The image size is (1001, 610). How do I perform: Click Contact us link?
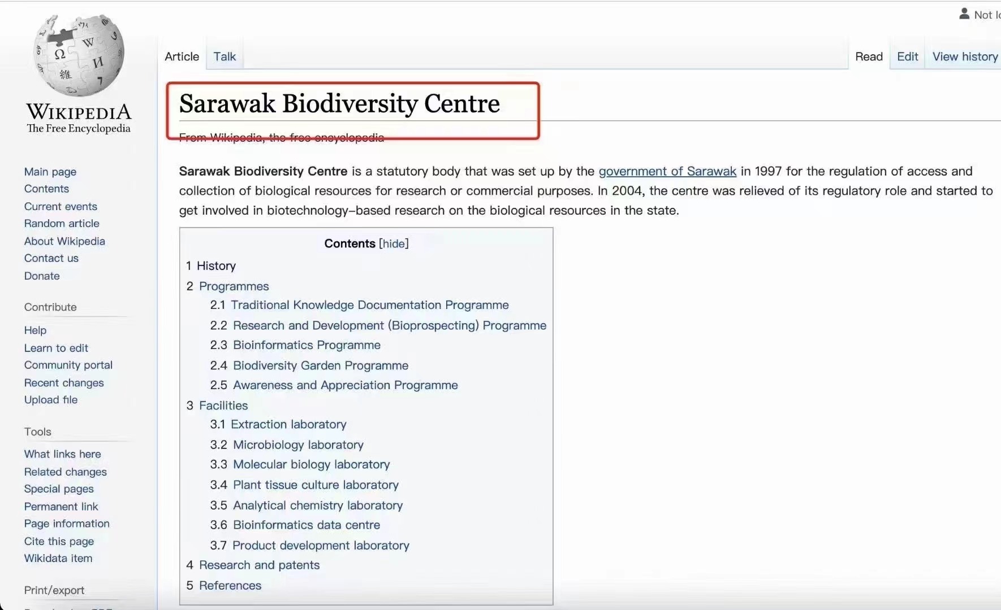(51, 258)
